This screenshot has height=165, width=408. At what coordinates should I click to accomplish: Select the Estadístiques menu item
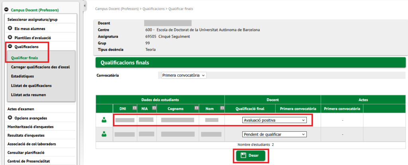coord(22,76)
